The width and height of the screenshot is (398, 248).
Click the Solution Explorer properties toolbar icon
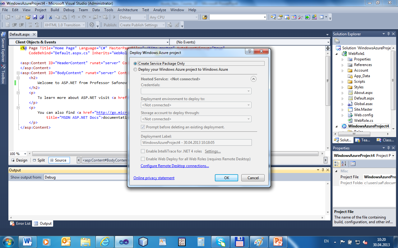tap(337, 41)
